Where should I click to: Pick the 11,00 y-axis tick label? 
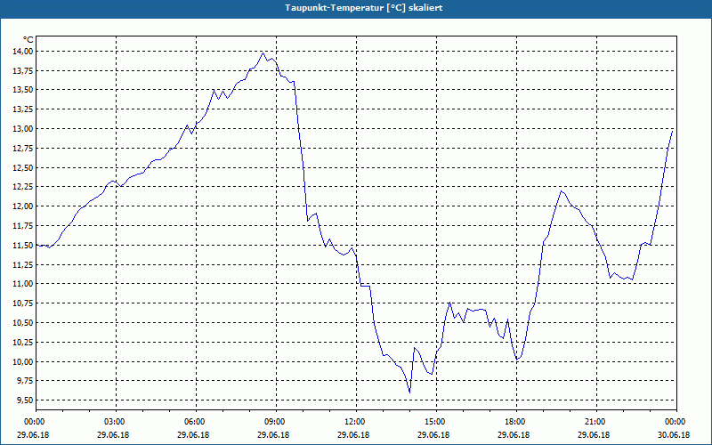[23, 284]
